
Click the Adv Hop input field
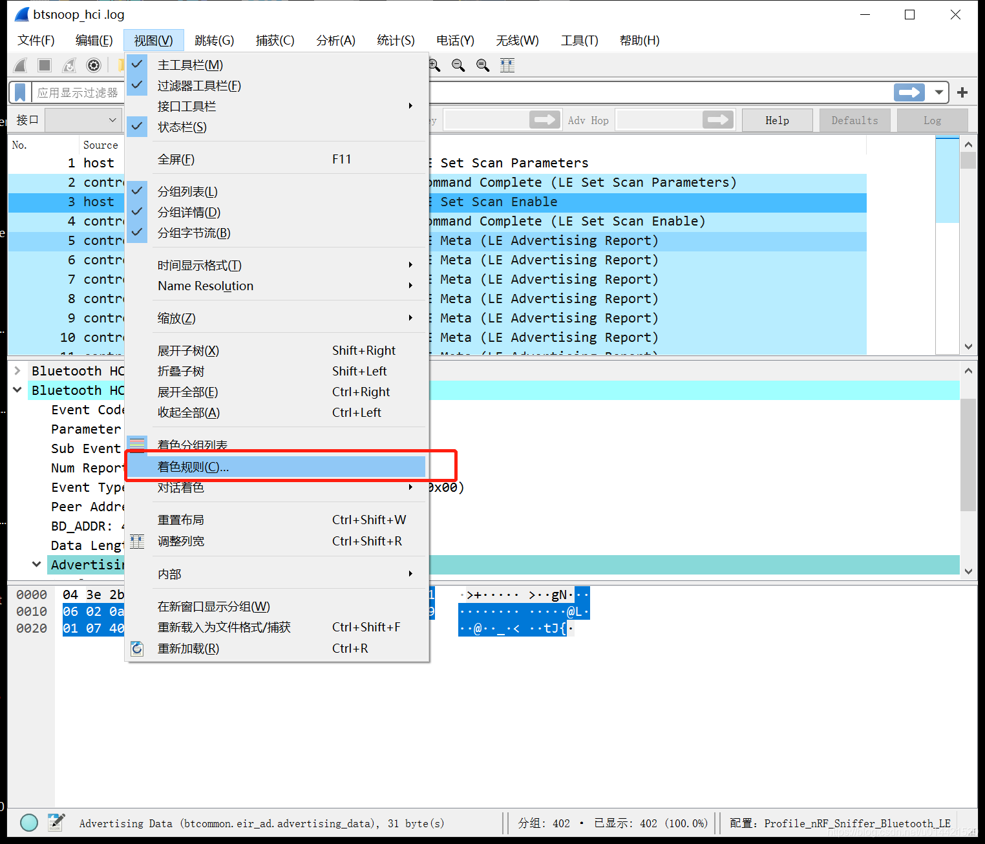pyautogui.click(x=659, y=120)
